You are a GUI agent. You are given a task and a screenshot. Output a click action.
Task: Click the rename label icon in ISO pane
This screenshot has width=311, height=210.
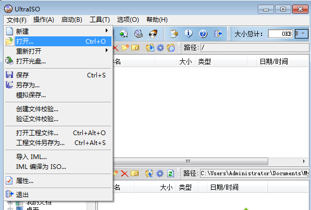point(135,48)
